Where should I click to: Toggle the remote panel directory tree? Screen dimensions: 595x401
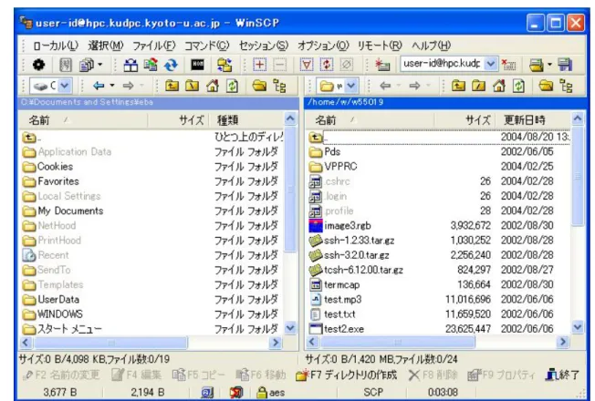(566, 86)
